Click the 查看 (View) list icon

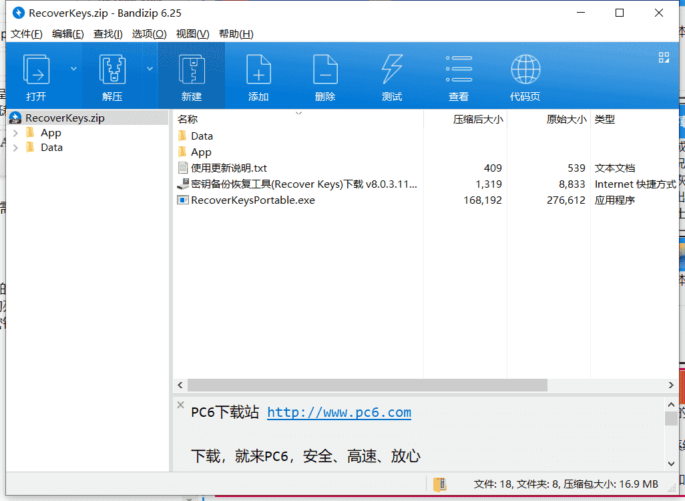(x=459, y=69)
